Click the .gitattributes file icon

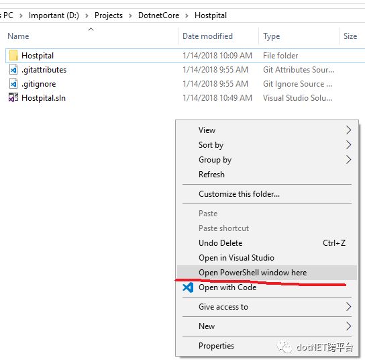[13, 70]
